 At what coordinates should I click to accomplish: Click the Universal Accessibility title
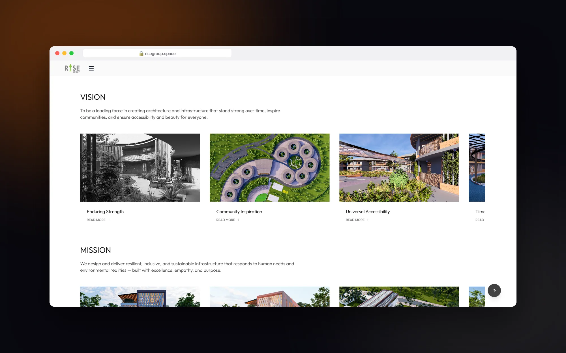pyautogui.click(x=368, y=212)
